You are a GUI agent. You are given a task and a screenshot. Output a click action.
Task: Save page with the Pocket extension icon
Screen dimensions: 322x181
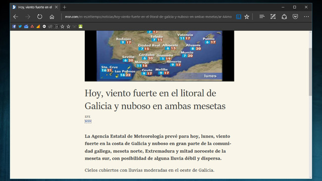click(295, 17)
